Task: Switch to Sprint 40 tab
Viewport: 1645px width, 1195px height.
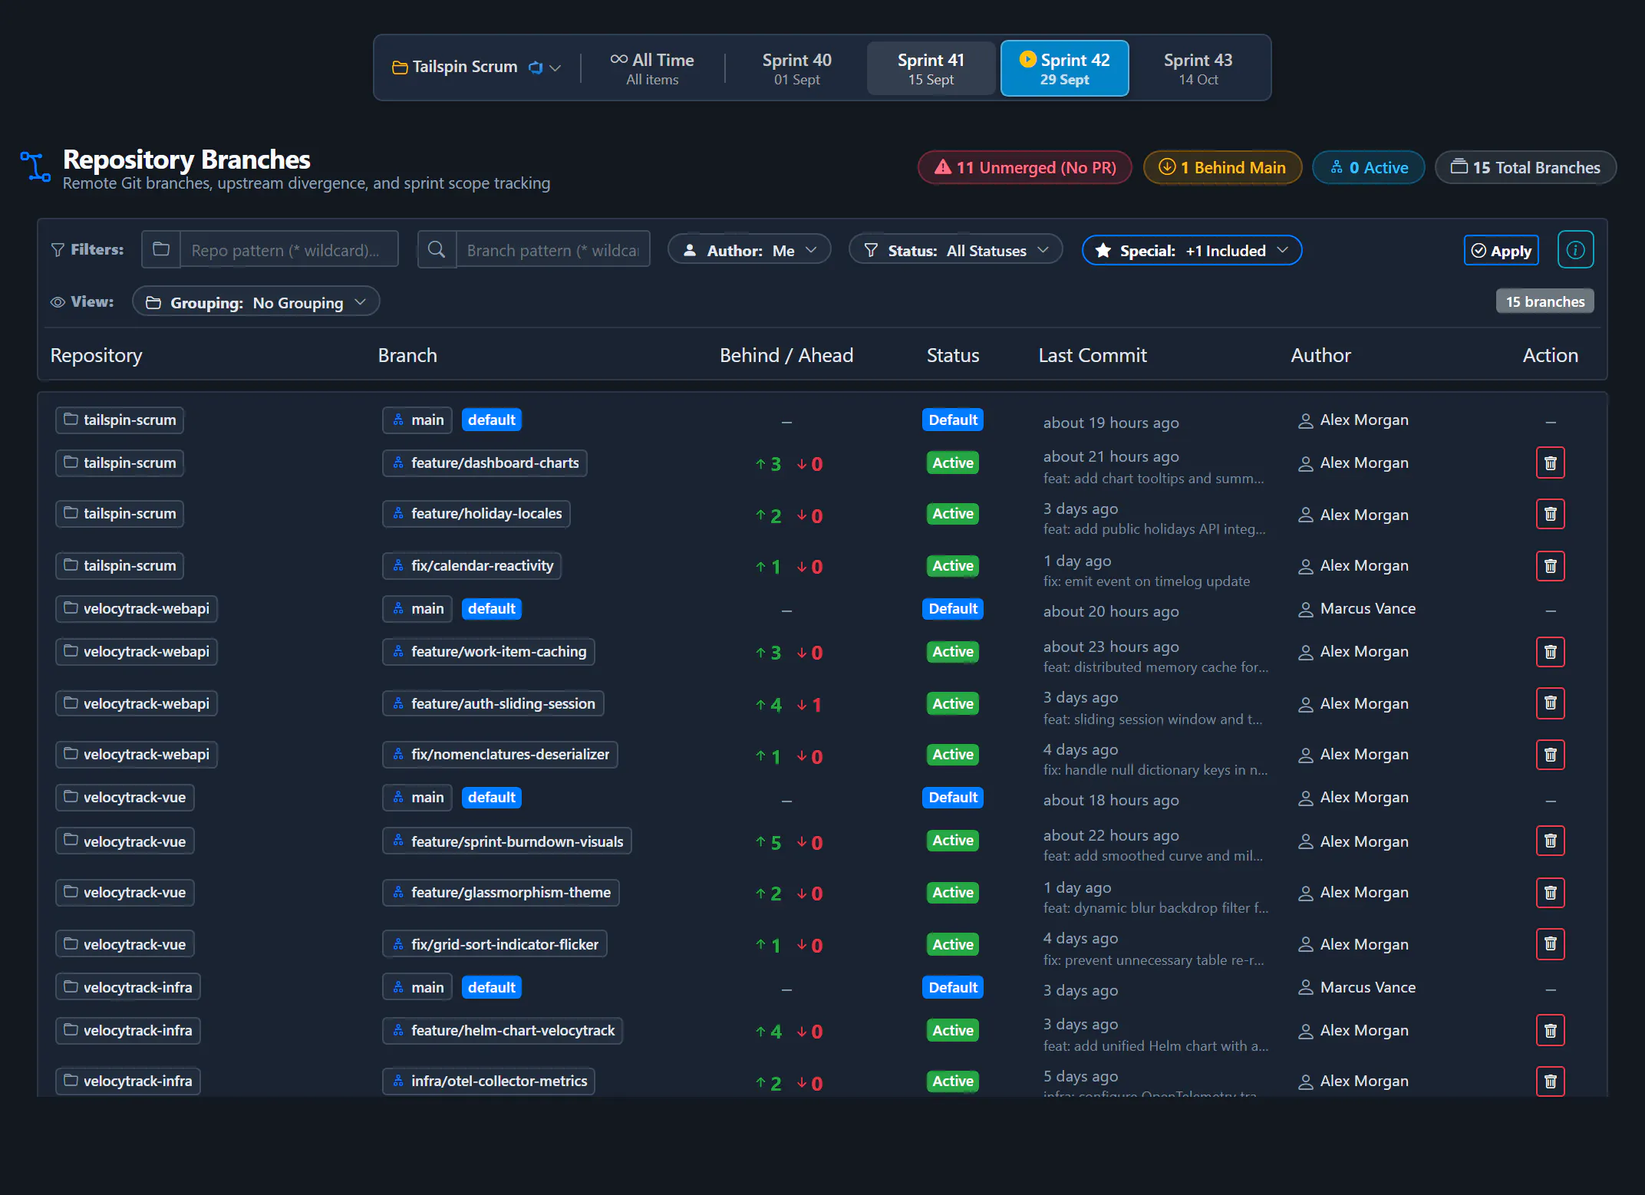Action: 796,68
